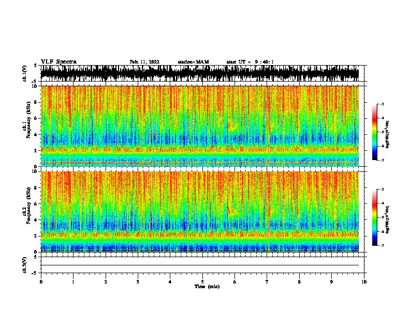The width and height of the screenshot is (410, 316).
Task: Click the "start UT = 9 : 40: 1" text
Action: pyautogui.click(x=250, y=62)
